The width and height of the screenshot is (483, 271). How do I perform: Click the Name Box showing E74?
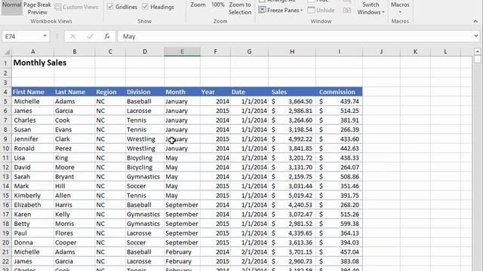coord(22,36)
